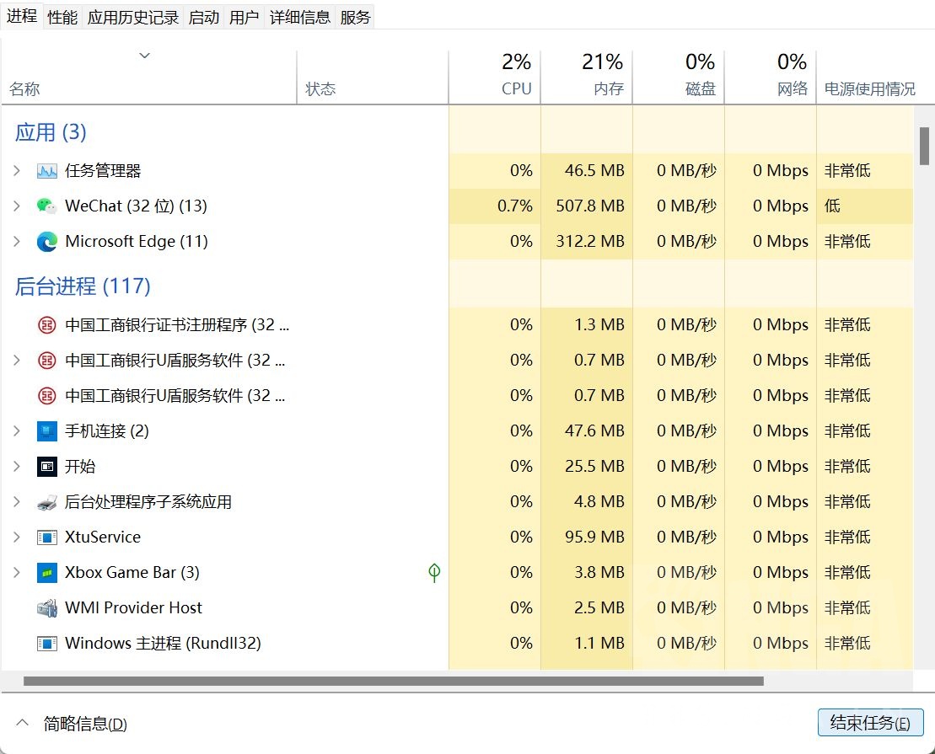The width and height of the screenshot is (935, 754).
Task: Click WeChat's power usage value 低
Action: [832, 206]
